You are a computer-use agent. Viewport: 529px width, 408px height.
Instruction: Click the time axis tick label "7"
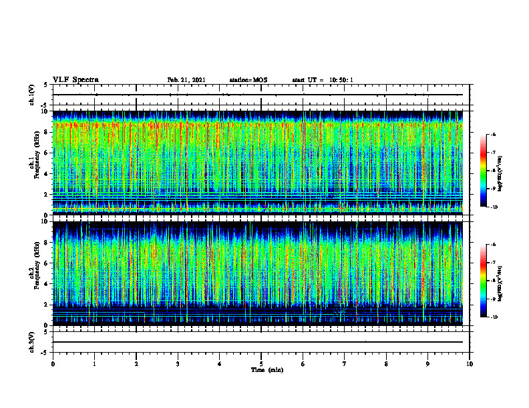pos(345,364)
